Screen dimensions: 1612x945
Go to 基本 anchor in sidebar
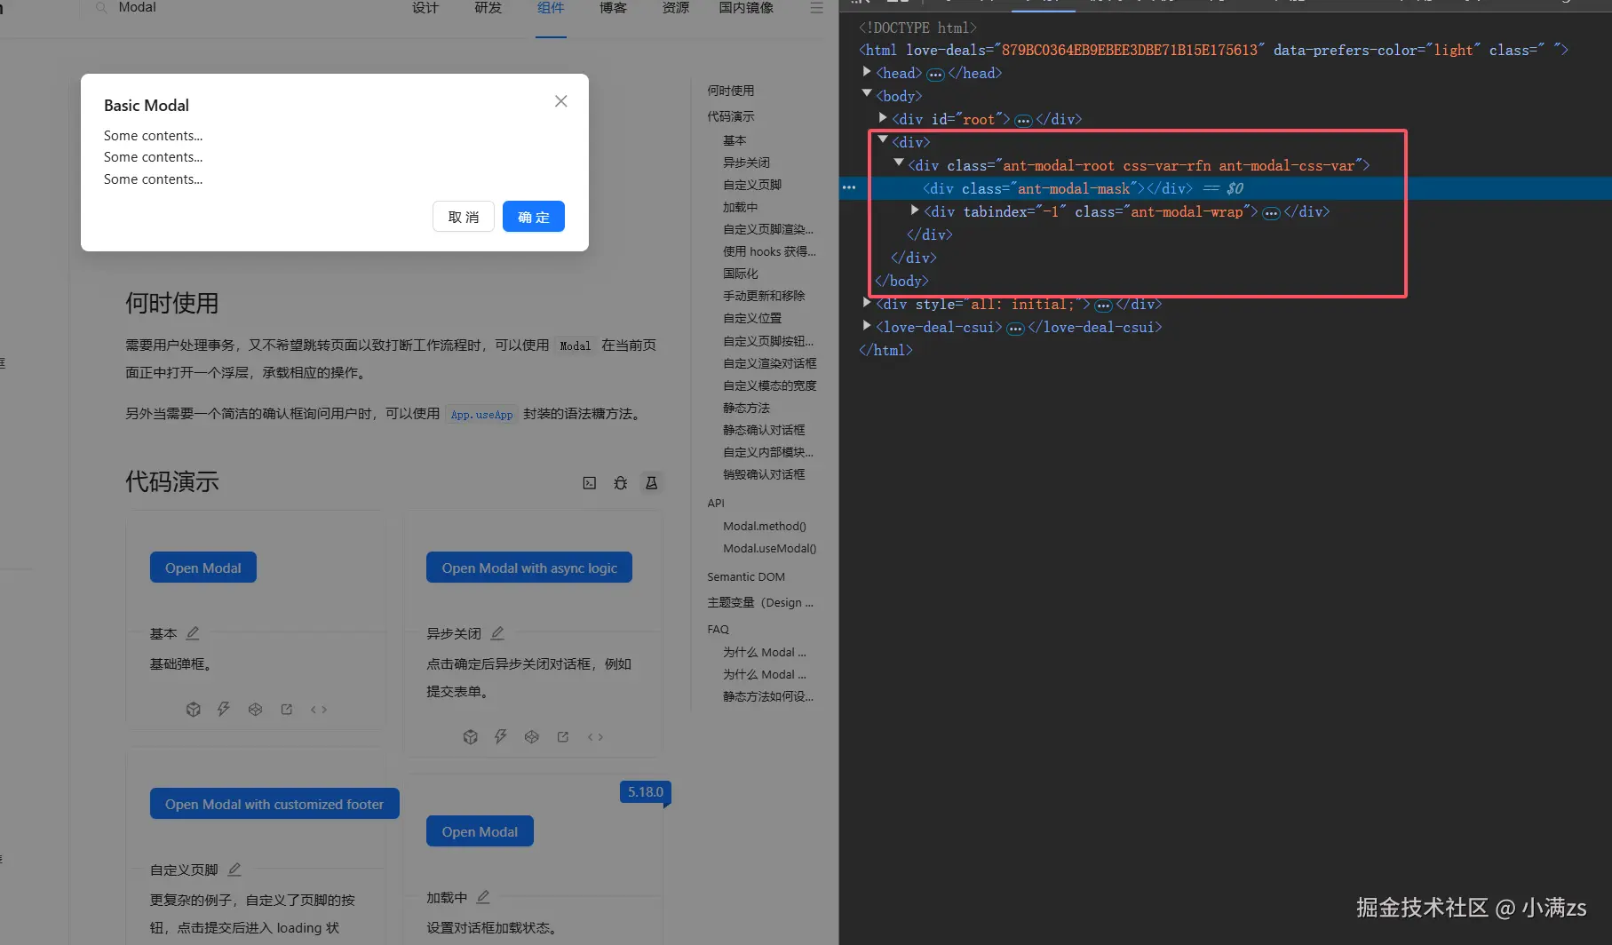(x=735, y=140)
